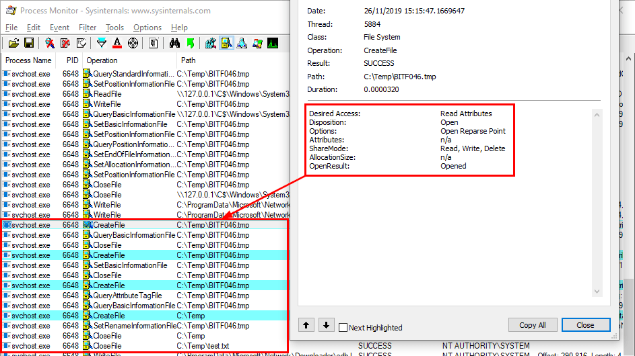Screen dimensions: 635x356
Task: Select the CreateFile row with path C:\Temp
Action: coord(146,316)
